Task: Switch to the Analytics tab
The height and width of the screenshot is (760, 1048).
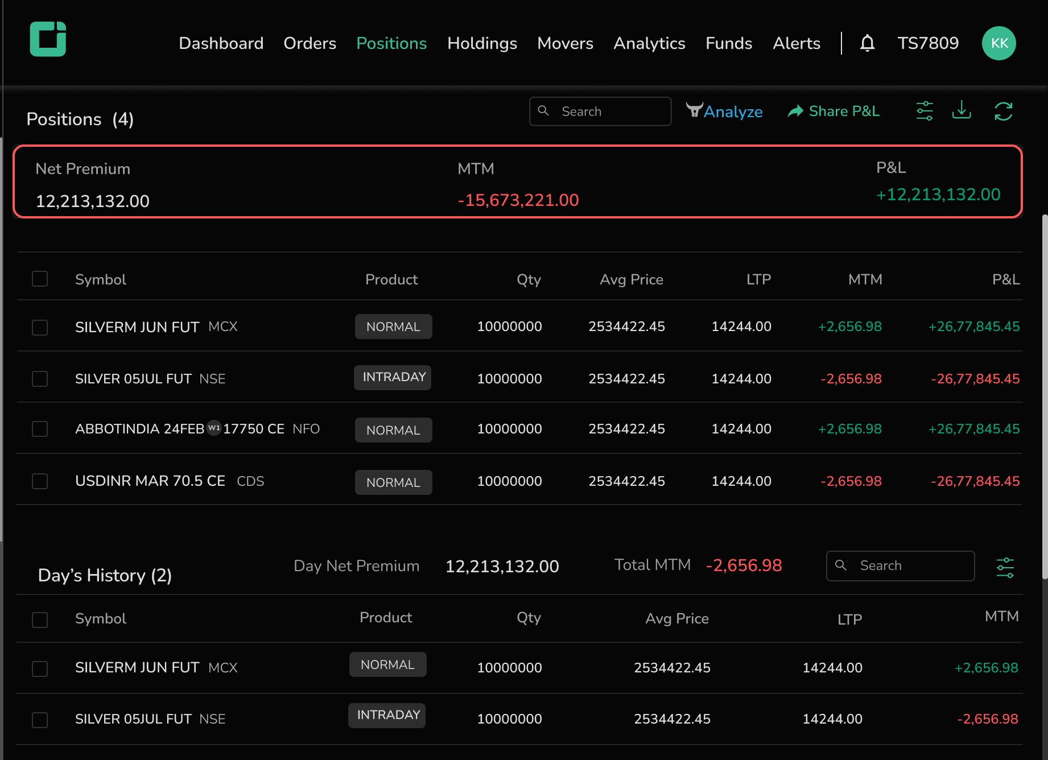Action: pos(649,43)
